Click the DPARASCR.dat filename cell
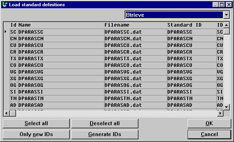Viewport: 234px width, 142px height. click(x=135, y=52)
